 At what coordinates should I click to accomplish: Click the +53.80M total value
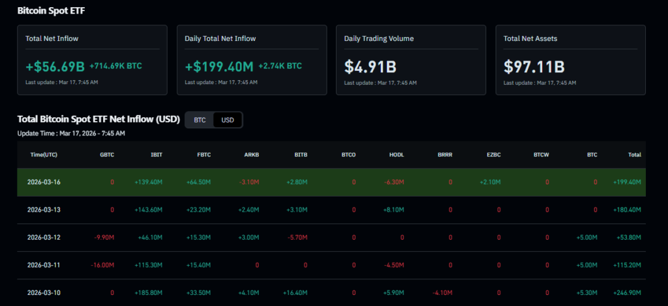pos(629,237)
